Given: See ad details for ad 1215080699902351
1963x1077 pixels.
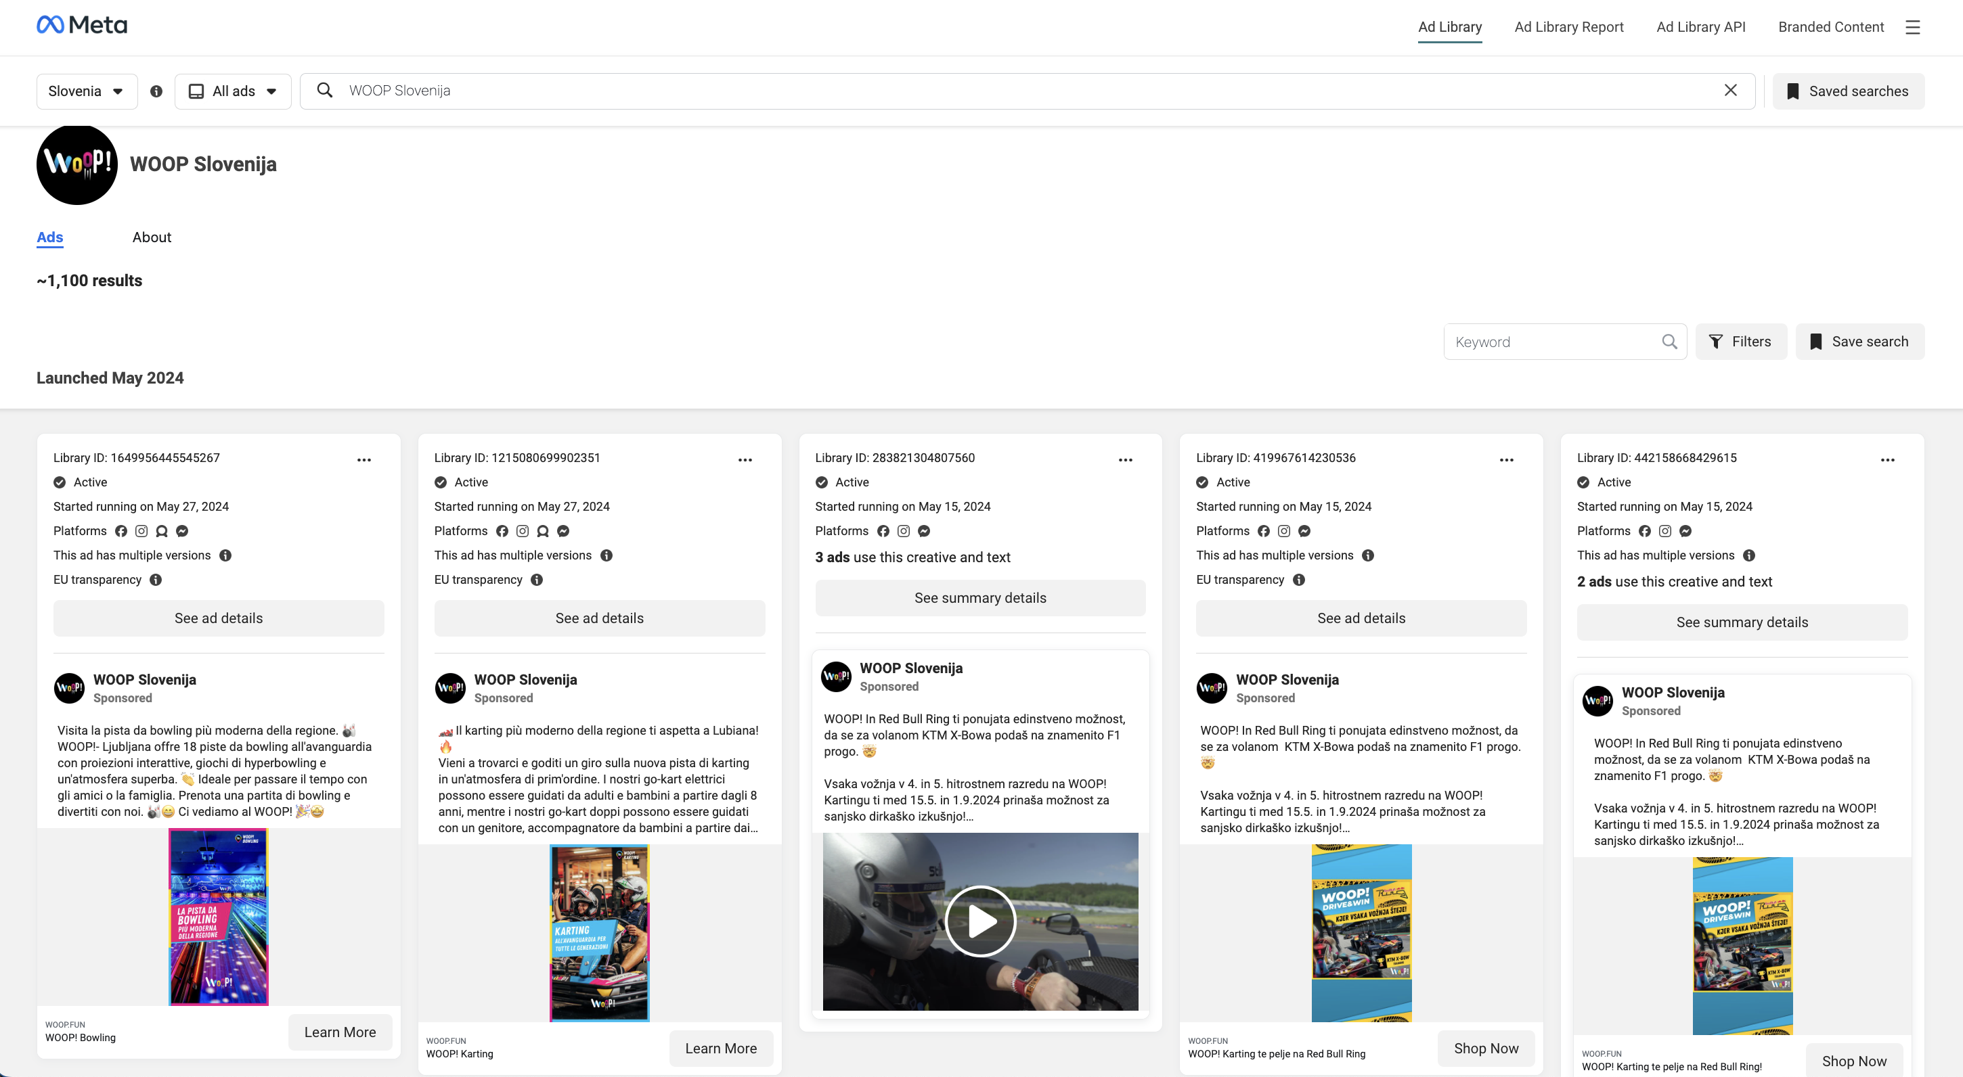Looking at the screenshot, I should coord(600,618).
